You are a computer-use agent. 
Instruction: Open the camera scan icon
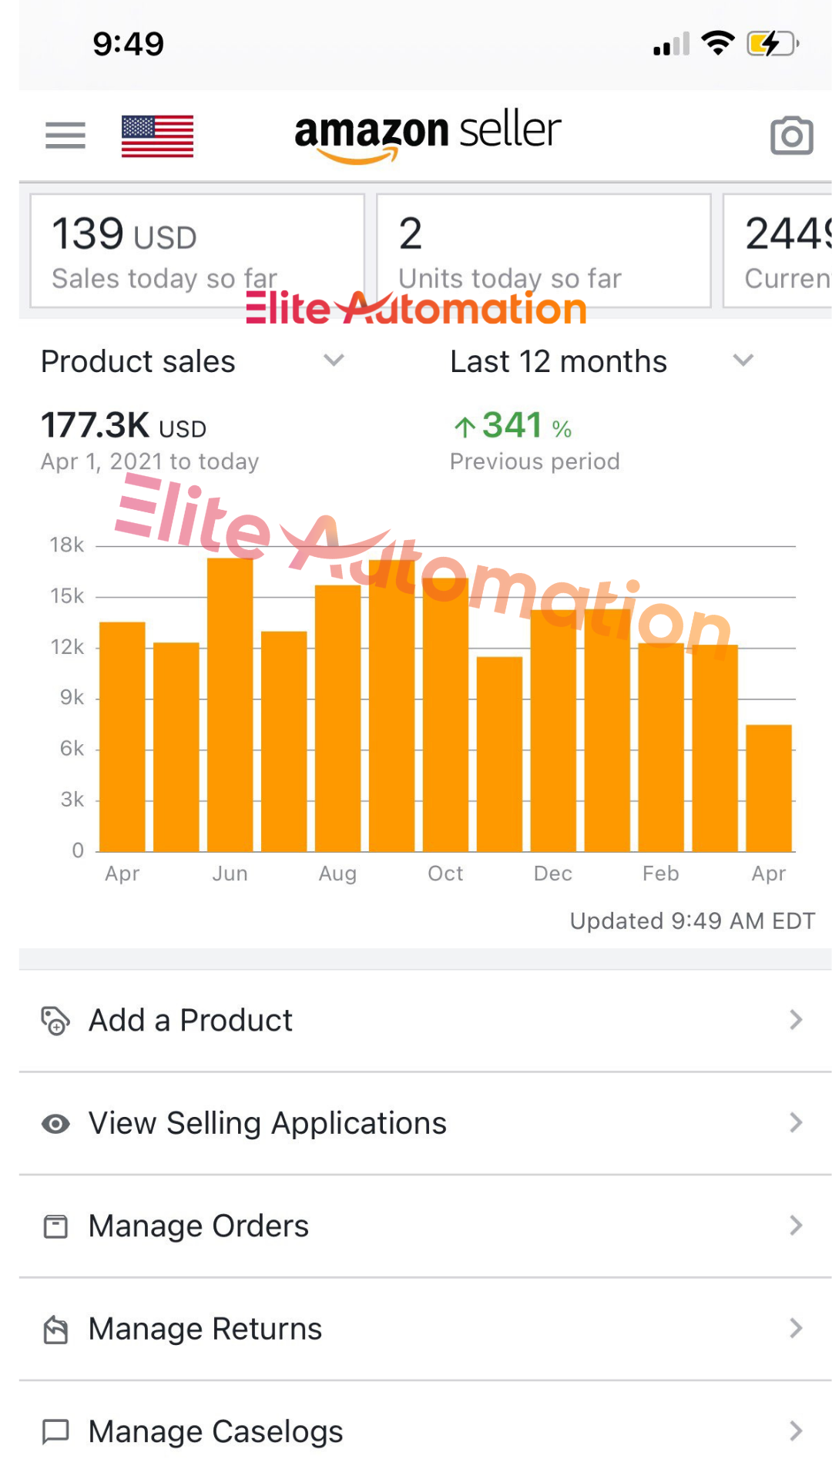pyautogui.click(x=791, y=136)
